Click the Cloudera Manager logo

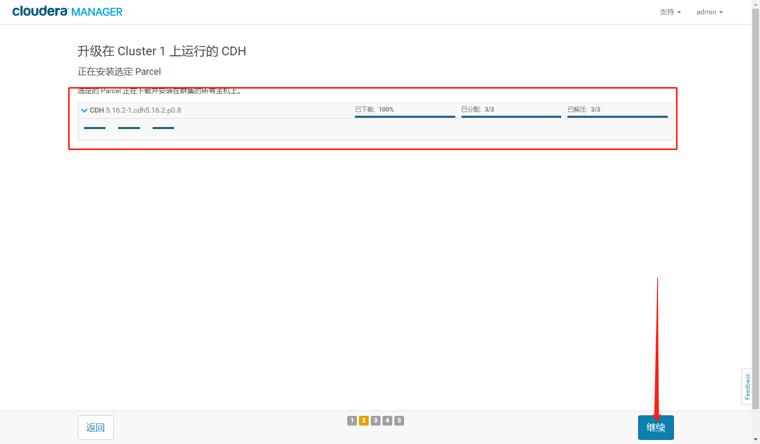pyautogui.click(x=67, y=11)
